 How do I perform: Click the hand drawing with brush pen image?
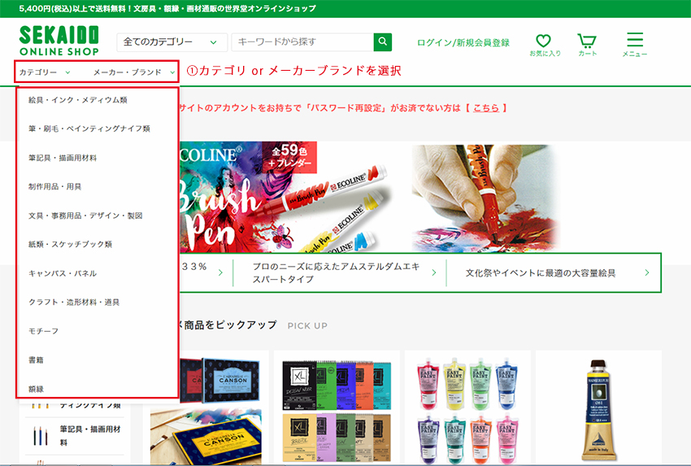coord(485,198)
